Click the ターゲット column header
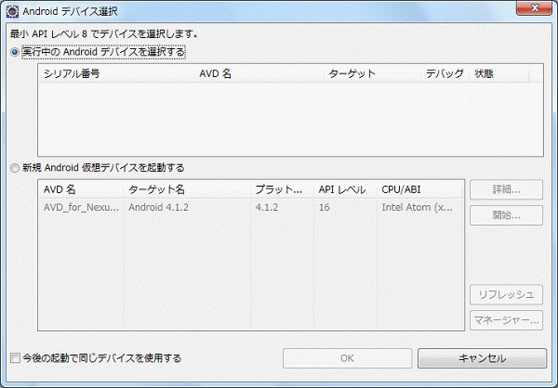This screenshot has width=558, height=388. 373,73
